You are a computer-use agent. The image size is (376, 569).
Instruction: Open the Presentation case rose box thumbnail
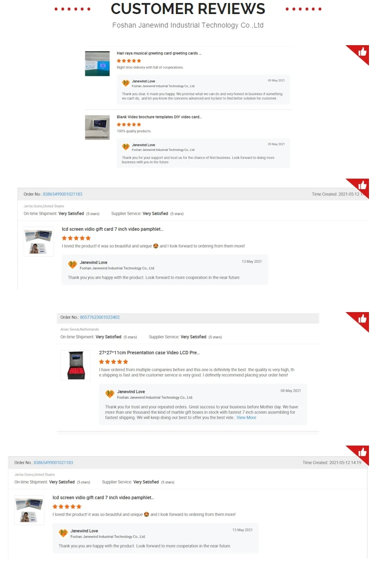pos(75,365)
